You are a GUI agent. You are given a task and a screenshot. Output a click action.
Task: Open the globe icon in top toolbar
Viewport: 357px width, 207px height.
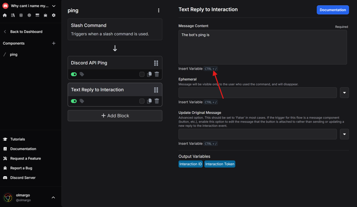point(29,15)
